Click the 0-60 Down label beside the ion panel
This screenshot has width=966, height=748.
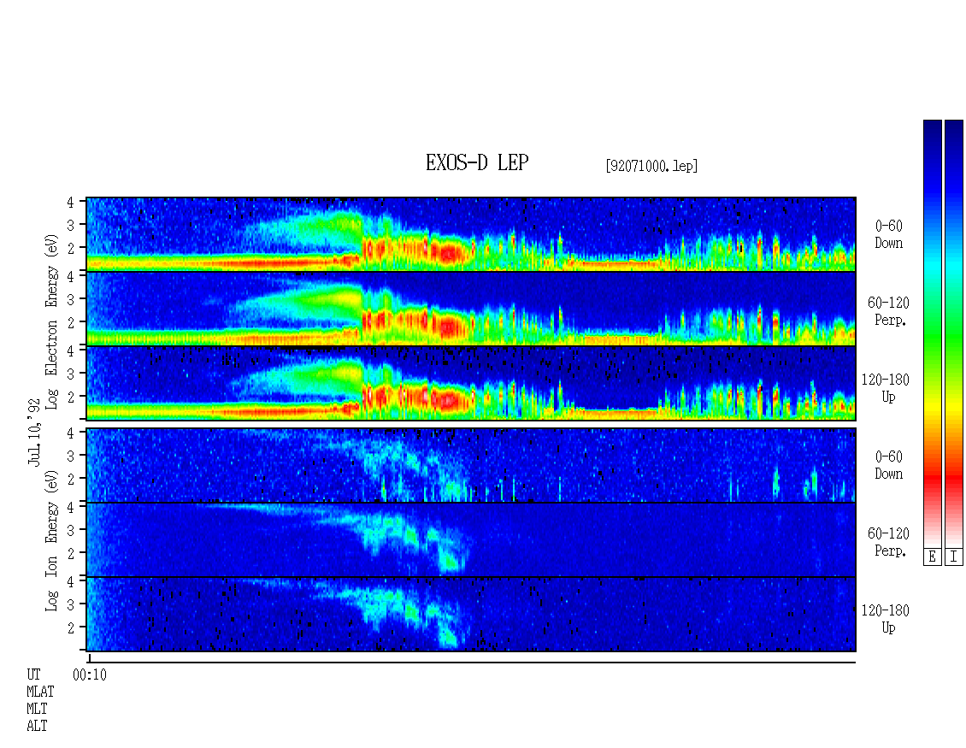coord(888,465)
